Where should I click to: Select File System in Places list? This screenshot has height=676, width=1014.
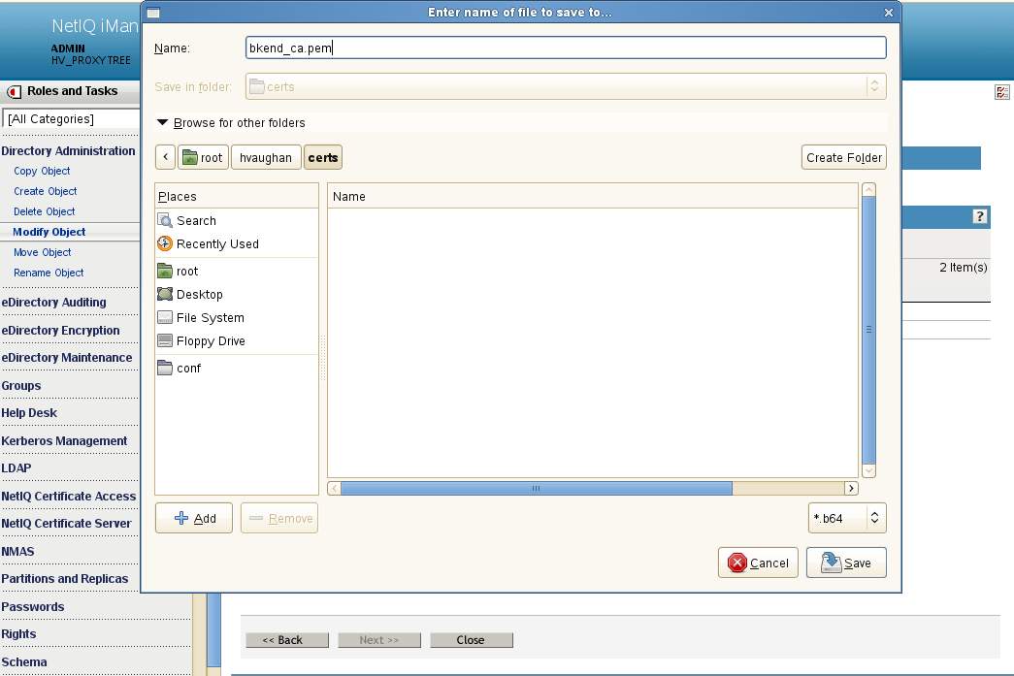click(x=237, y=317)
